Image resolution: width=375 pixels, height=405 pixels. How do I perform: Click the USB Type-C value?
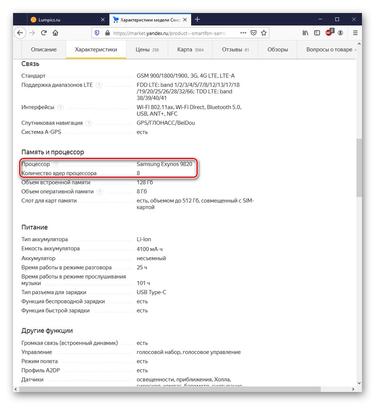click(152, 292)
